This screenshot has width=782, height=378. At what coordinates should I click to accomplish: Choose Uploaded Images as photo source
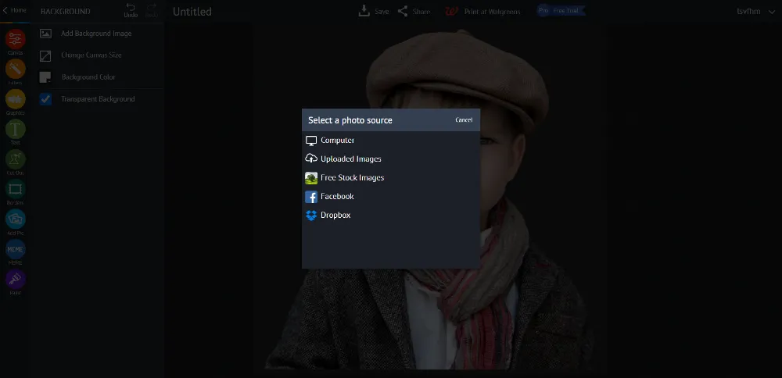click(350, 159)
